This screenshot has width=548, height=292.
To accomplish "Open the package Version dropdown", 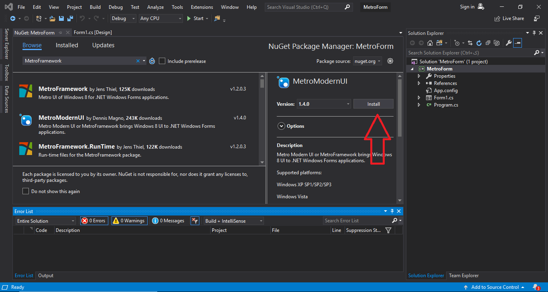I will [324, 104].
